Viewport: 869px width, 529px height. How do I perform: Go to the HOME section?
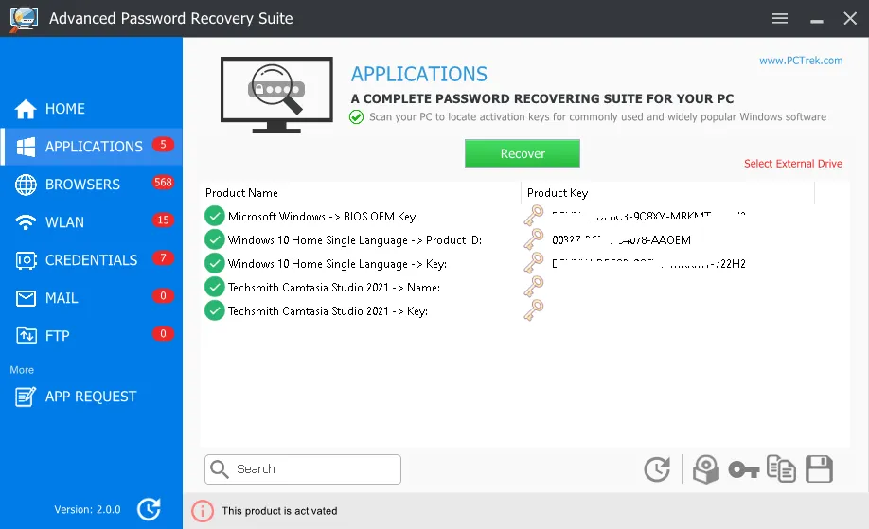[x=64, y=109]
